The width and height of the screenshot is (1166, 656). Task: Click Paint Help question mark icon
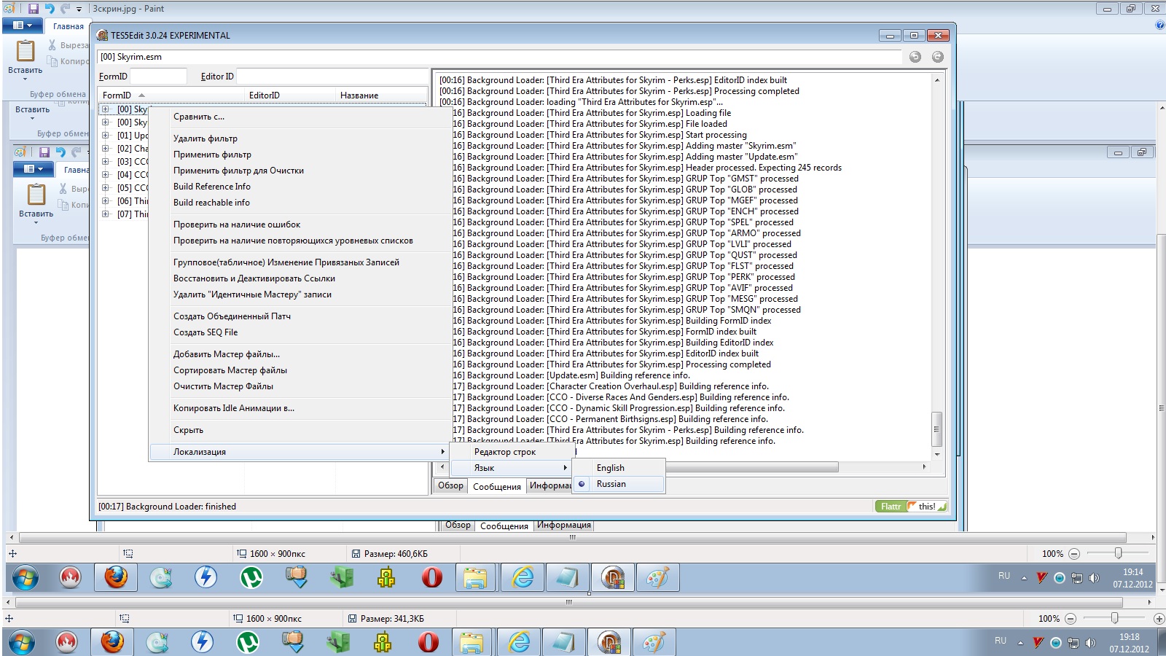pyautogui.click(x=1160, y=26)
